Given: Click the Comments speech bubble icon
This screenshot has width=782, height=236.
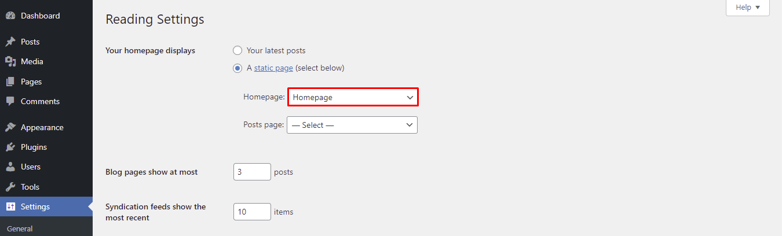Looking at the screenshot, I should point(10,101).
